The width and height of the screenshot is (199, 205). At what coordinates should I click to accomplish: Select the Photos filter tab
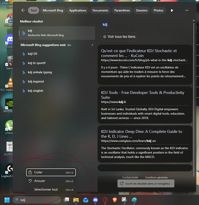158,10
